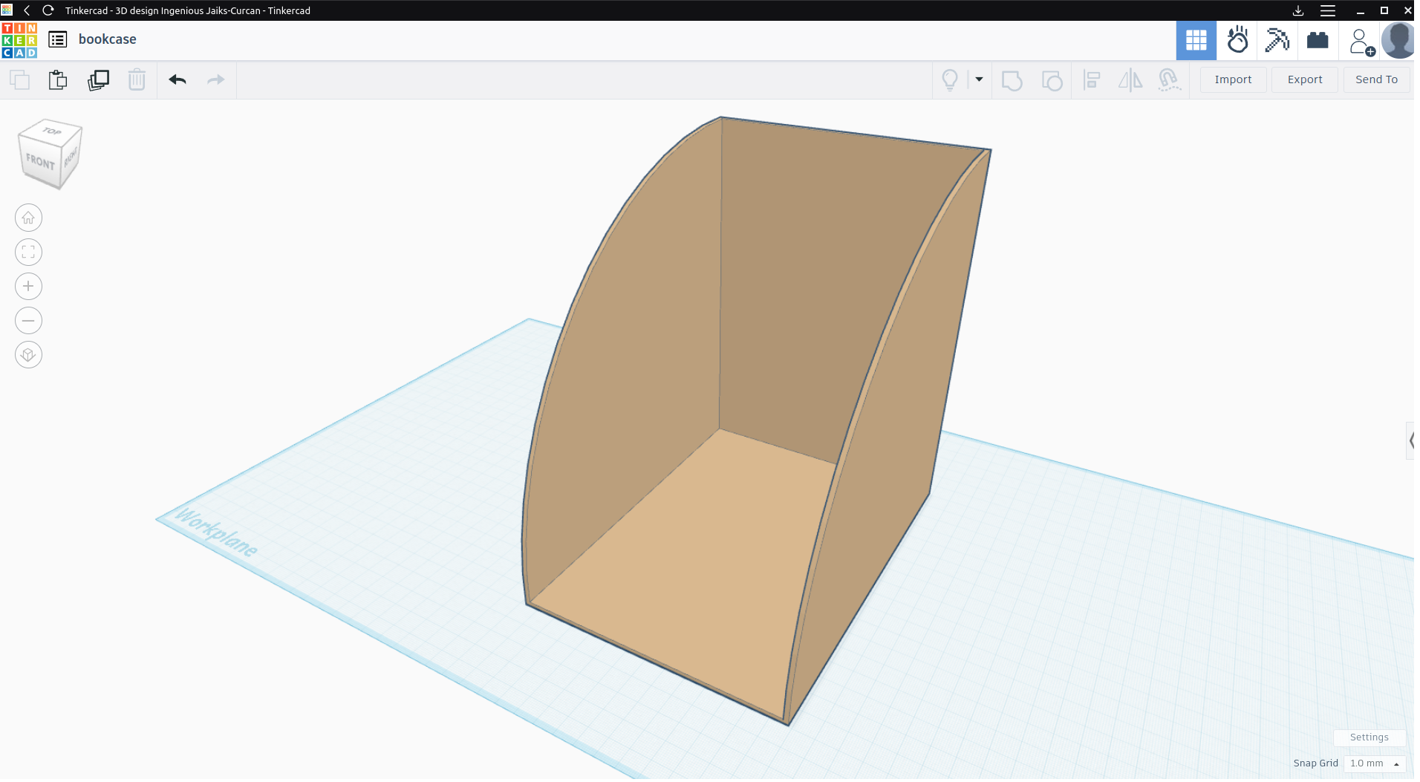The height and width of the screenshot is (782, 1420).
Task: Click the Mirror tool icon
Action: tap(1130, 79)
